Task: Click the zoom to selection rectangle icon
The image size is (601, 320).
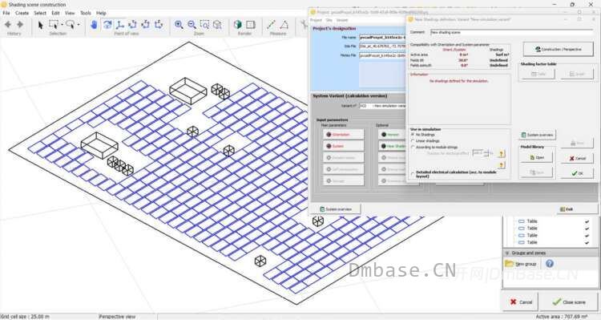Action: (204, 25)
